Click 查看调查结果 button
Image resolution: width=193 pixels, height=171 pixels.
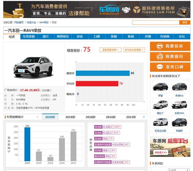click(x=110, y=50)
